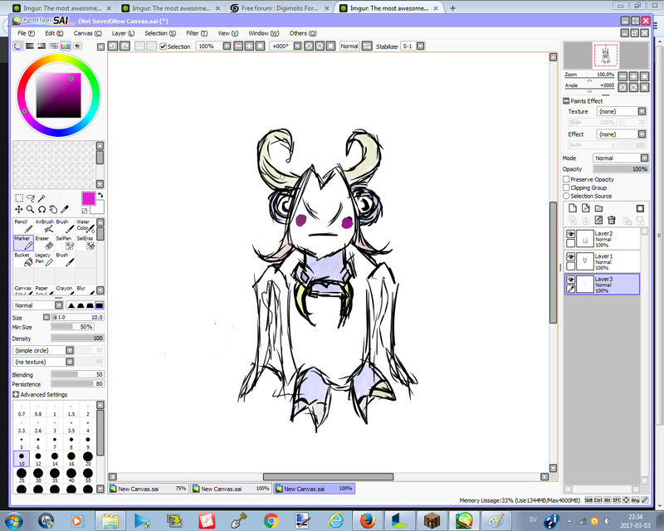This screenshot has height=531, width=664.
Task: Clear the layer icon beside trash
Action: click(x=598, y=220)
